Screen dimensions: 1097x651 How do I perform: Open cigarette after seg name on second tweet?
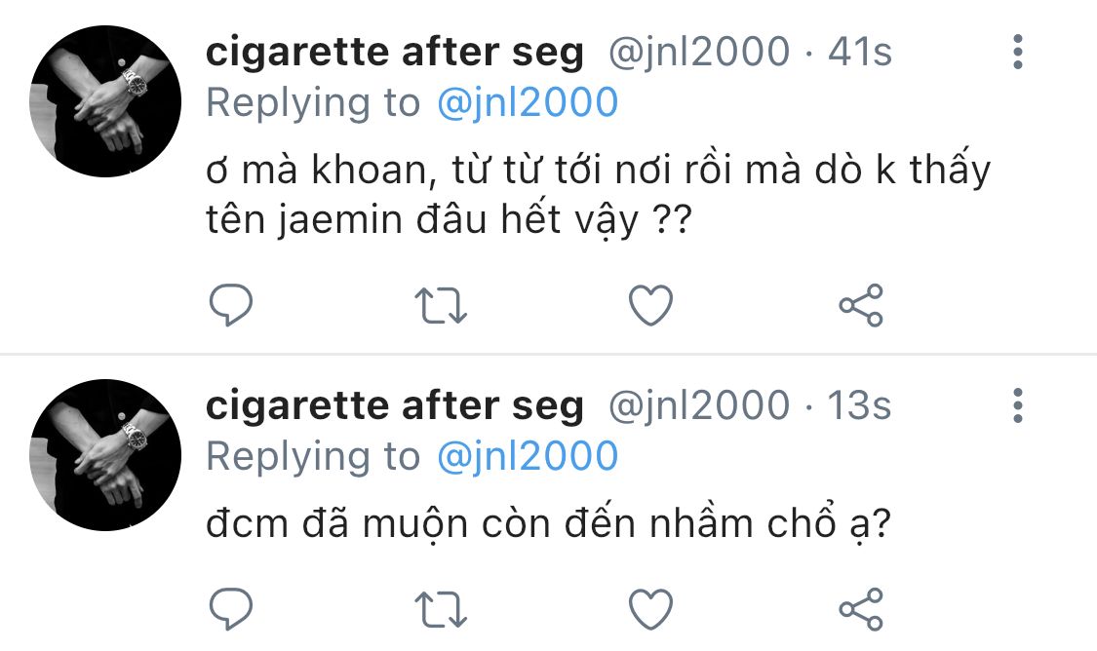point(395,407)
